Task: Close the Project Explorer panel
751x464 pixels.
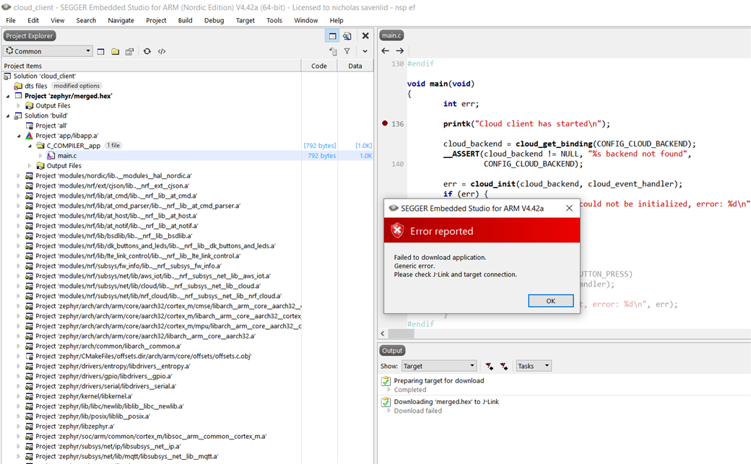Action: click(365, 36)
